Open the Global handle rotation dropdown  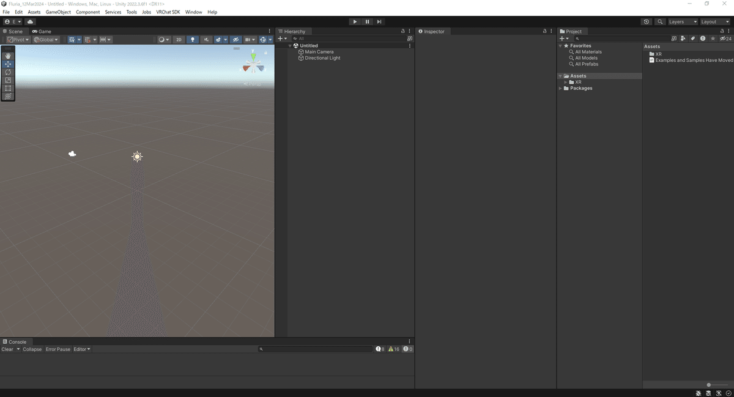coord(46,40)
